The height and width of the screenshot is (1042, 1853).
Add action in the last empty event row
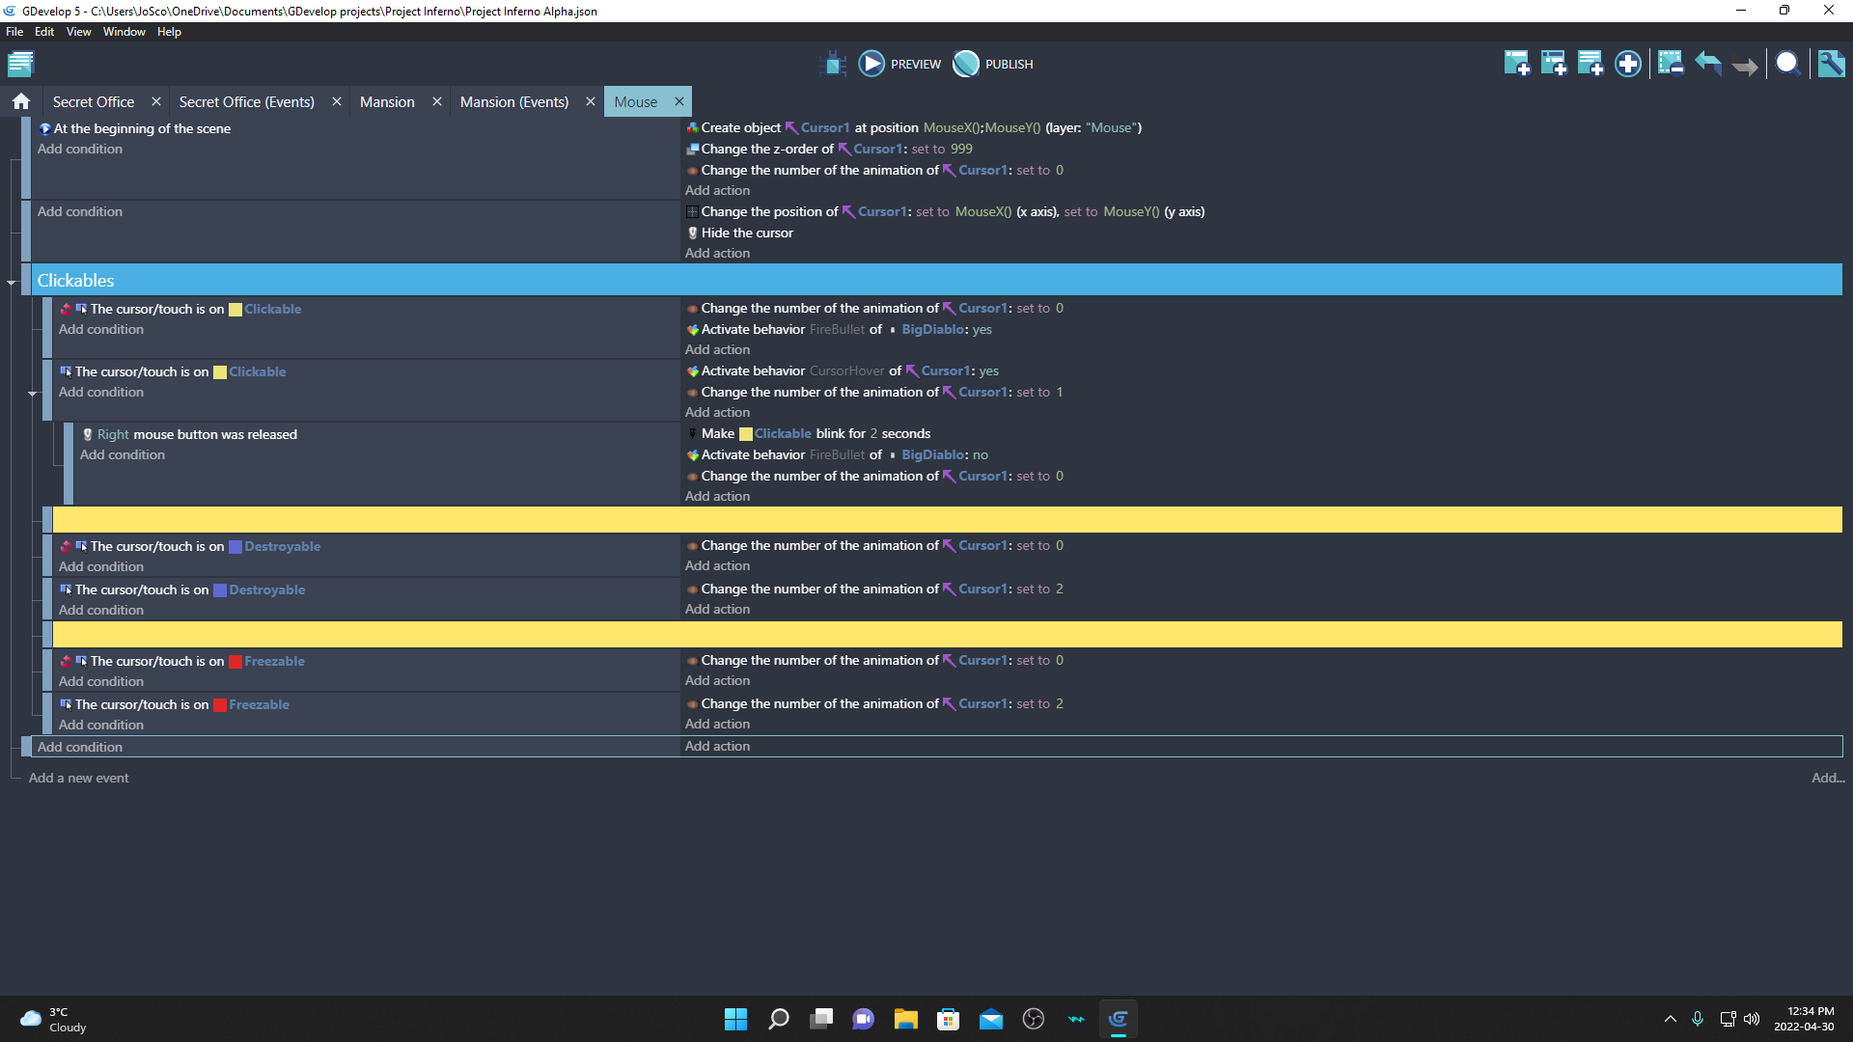coord(717,746)
